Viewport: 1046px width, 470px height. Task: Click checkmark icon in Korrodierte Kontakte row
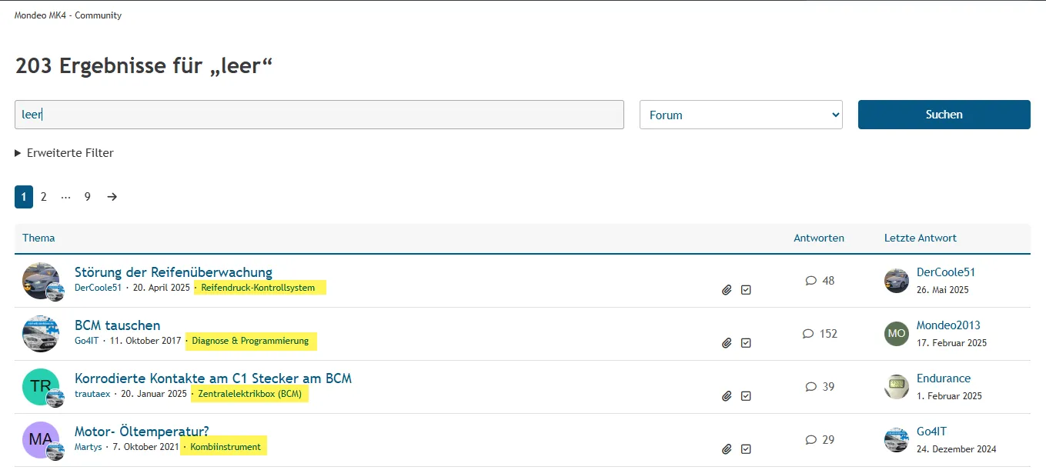pyautogui.click(x=746, y=396)
